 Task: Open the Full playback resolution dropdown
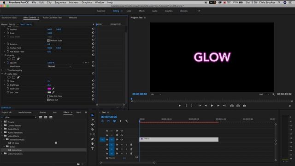pyautogui.click(x=264, y=94)
